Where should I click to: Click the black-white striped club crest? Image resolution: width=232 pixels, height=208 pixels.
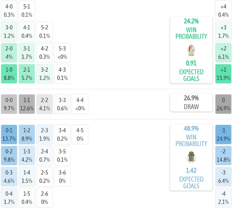(191, 157)
